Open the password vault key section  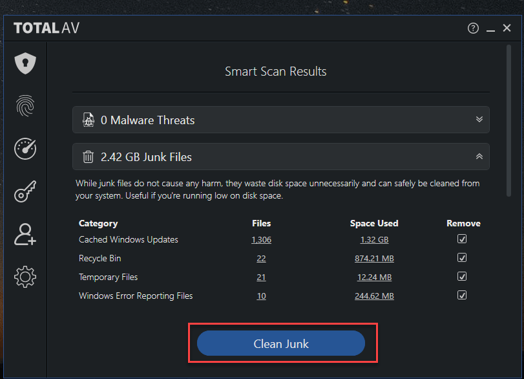pyautogui.click(x=25, y=191)
